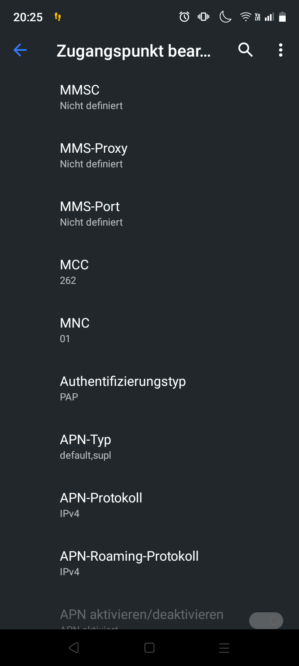Tap the vibrate mode status icon
The image size is (299, 666).
203,17
